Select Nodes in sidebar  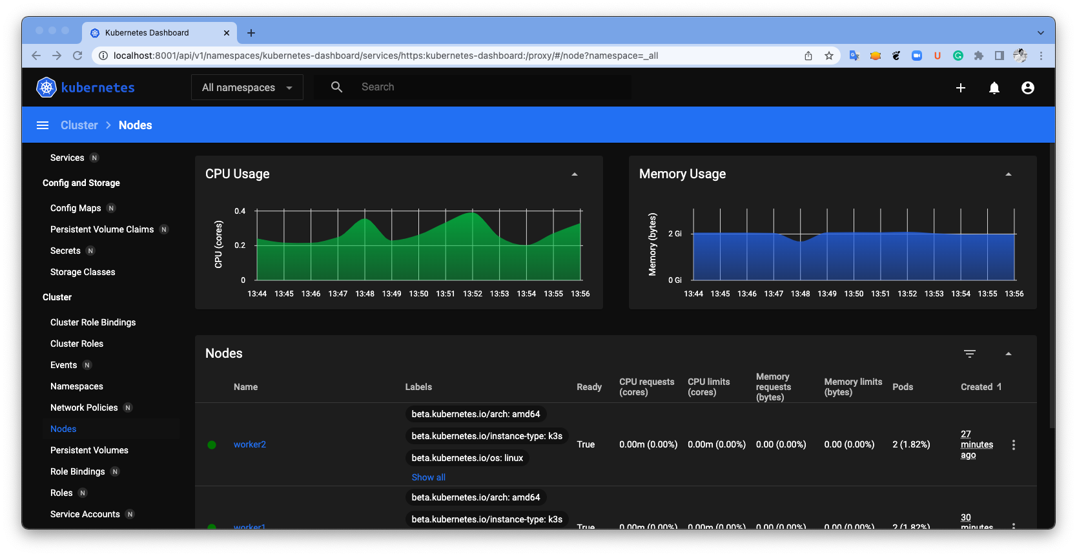[63, 429]
